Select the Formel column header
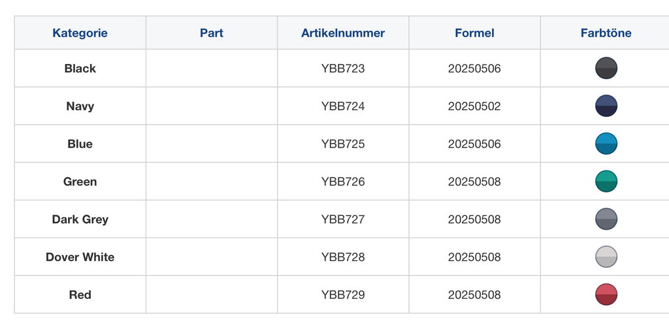Viewport: 669px width, 321px height. (x=474, y=33)
